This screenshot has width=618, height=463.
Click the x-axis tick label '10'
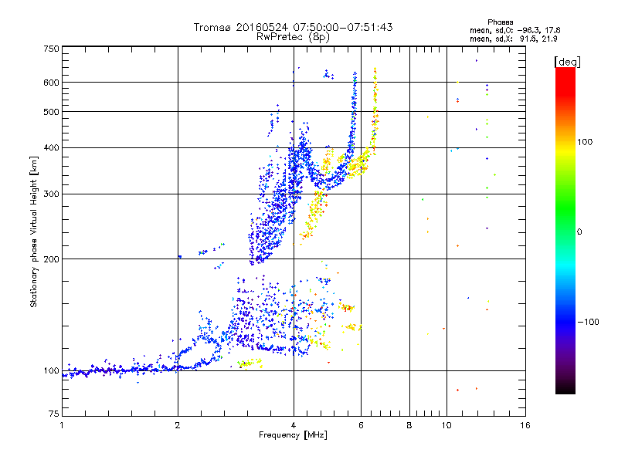[447, 425]
